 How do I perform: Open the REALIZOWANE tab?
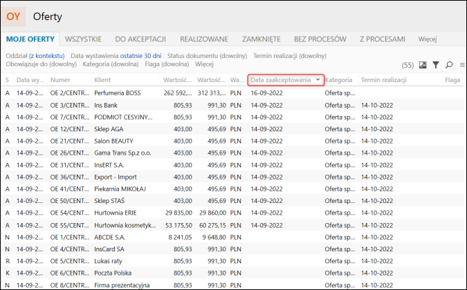tap(204, 39)
